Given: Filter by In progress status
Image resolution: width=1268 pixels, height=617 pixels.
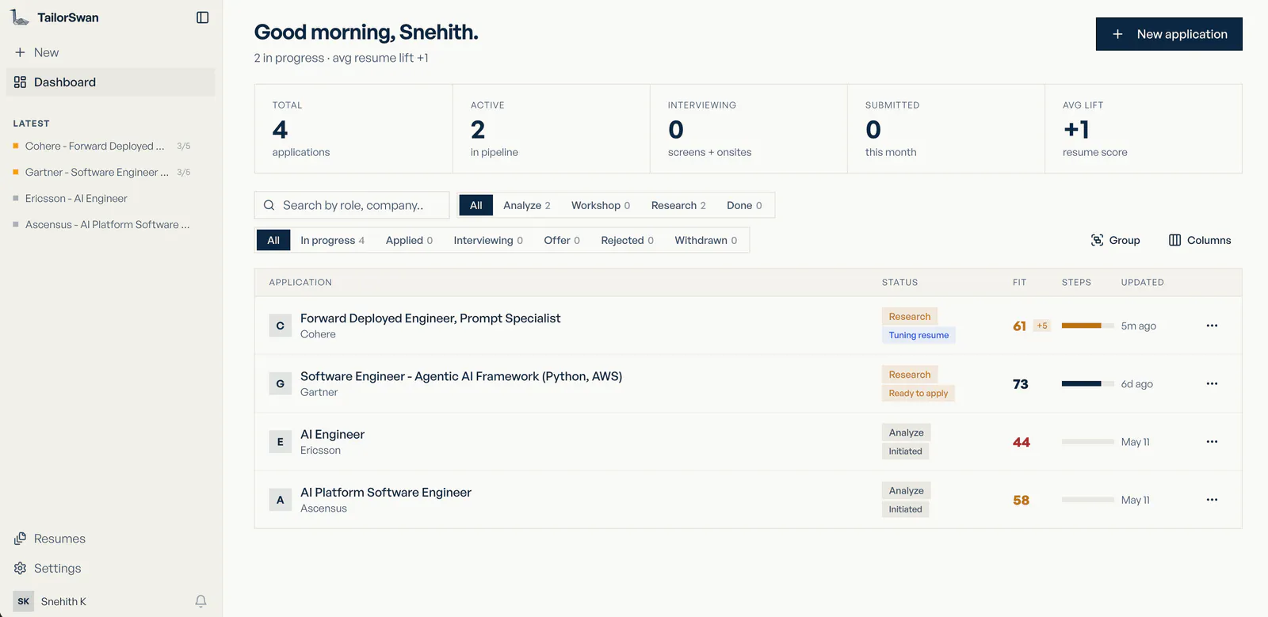Looking at the screenshot, I should click(x=333, y=240).
